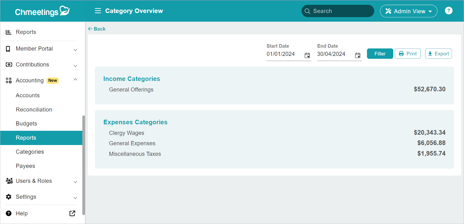Click the Export button
464x224 pixels.
pos(438,54)
